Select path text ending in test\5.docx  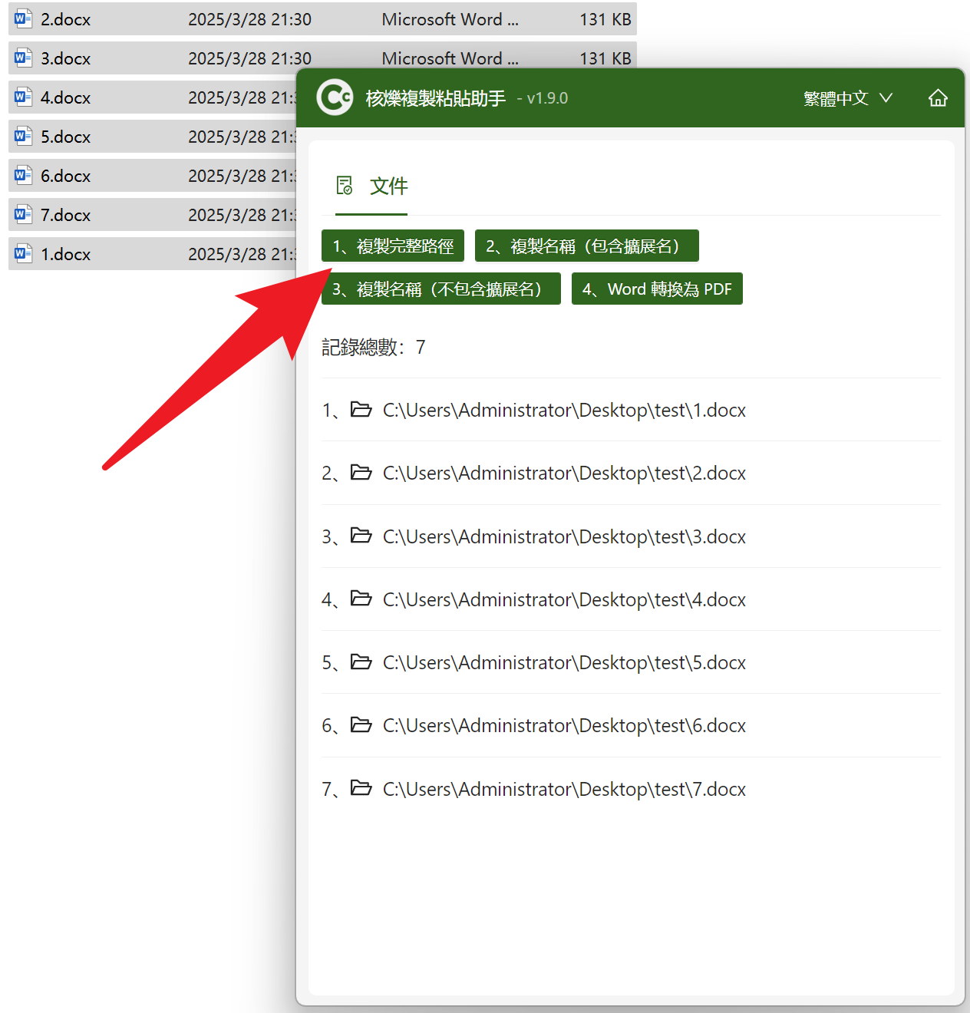point(564,663)
